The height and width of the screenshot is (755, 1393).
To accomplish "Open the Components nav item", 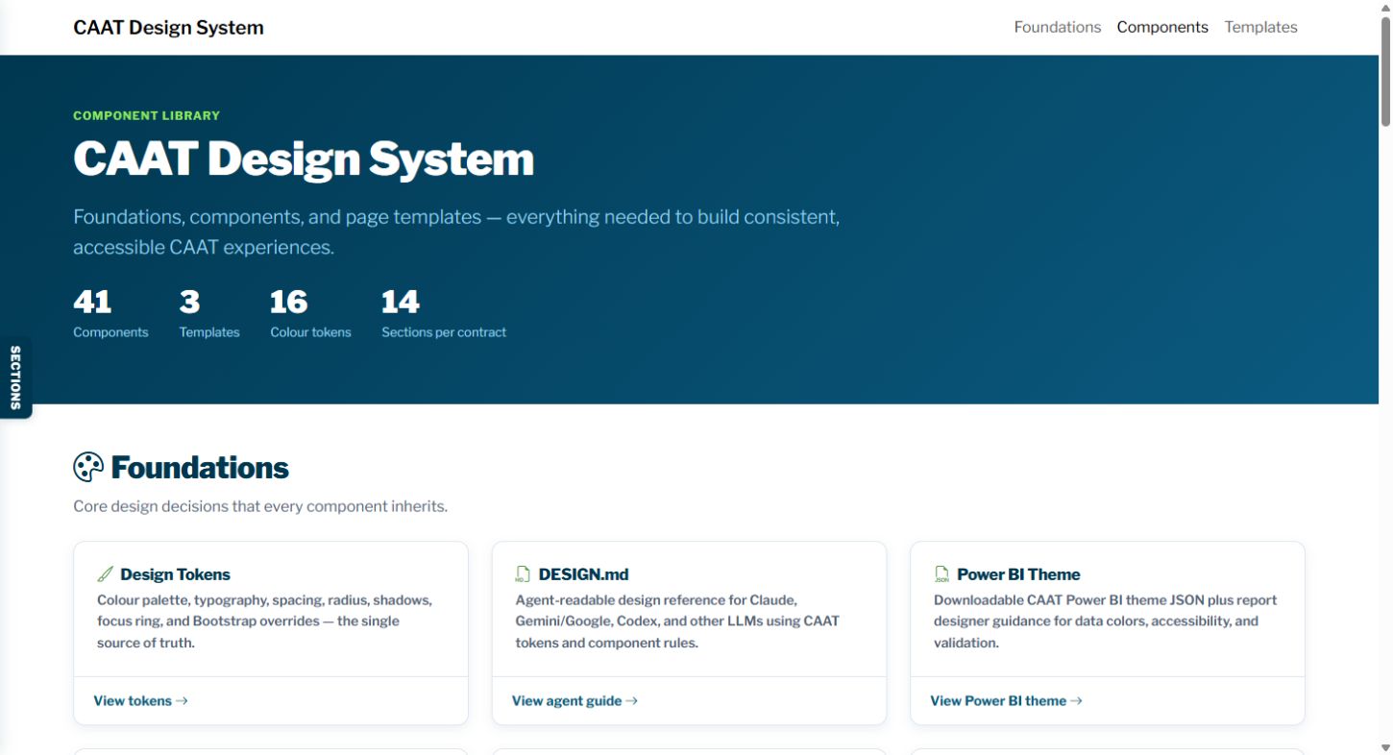I will pos(1162,27).
